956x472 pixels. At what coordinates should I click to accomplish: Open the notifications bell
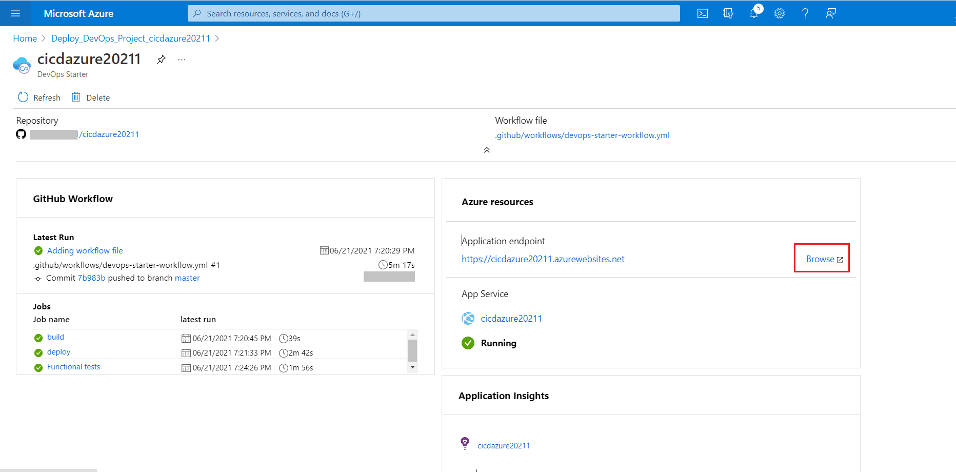[x=753, y=13]
